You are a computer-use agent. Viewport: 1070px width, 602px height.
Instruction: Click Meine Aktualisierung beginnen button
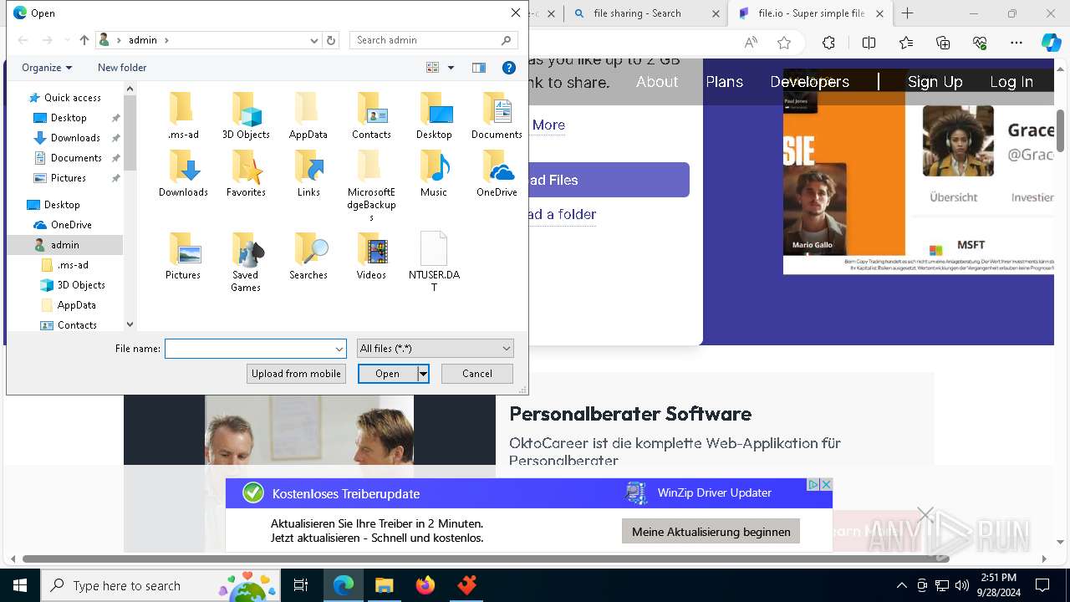coord(711,532)
